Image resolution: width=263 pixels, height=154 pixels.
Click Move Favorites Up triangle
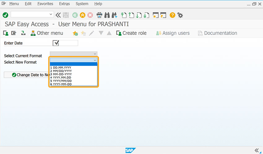[109, 33]
